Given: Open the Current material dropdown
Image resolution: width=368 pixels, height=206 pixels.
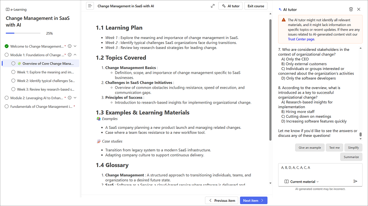Looking at the screenshot, I should pyautogui.click(x=302, y=182).
